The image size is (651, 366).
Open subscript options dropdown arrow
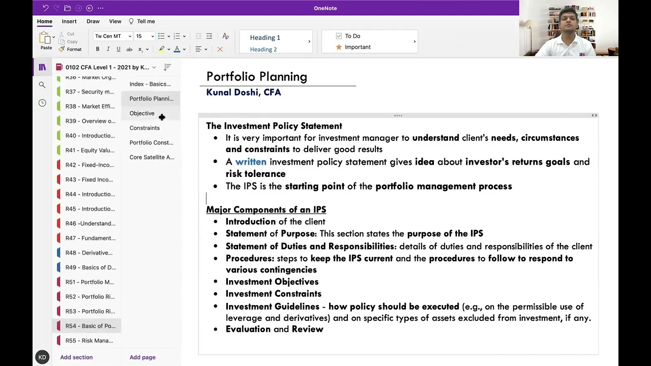click(147, 49)
